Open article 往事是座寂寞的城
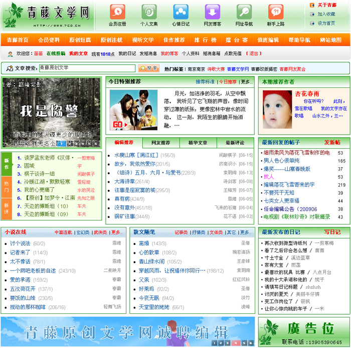 point(135,190)
